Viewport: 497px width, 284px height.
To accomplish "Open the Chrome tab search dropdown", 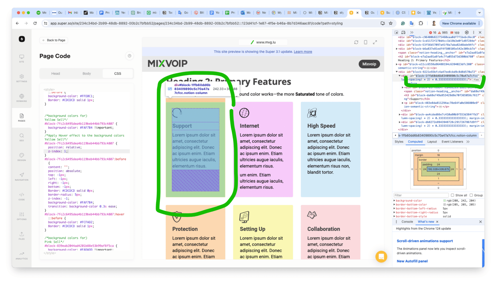I will pyautogui.click(x=480, y=13).
